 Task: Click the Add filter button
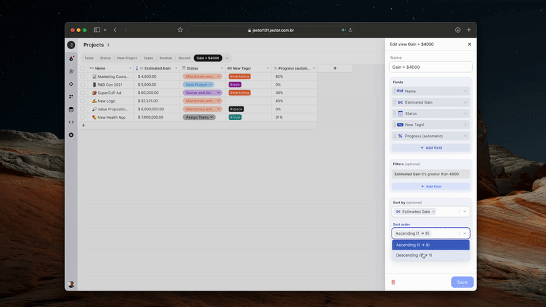[x=431, y=186]
